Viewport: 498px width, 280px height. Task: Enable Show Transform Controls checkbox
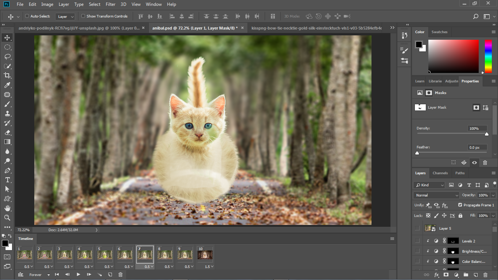(83, 16)
